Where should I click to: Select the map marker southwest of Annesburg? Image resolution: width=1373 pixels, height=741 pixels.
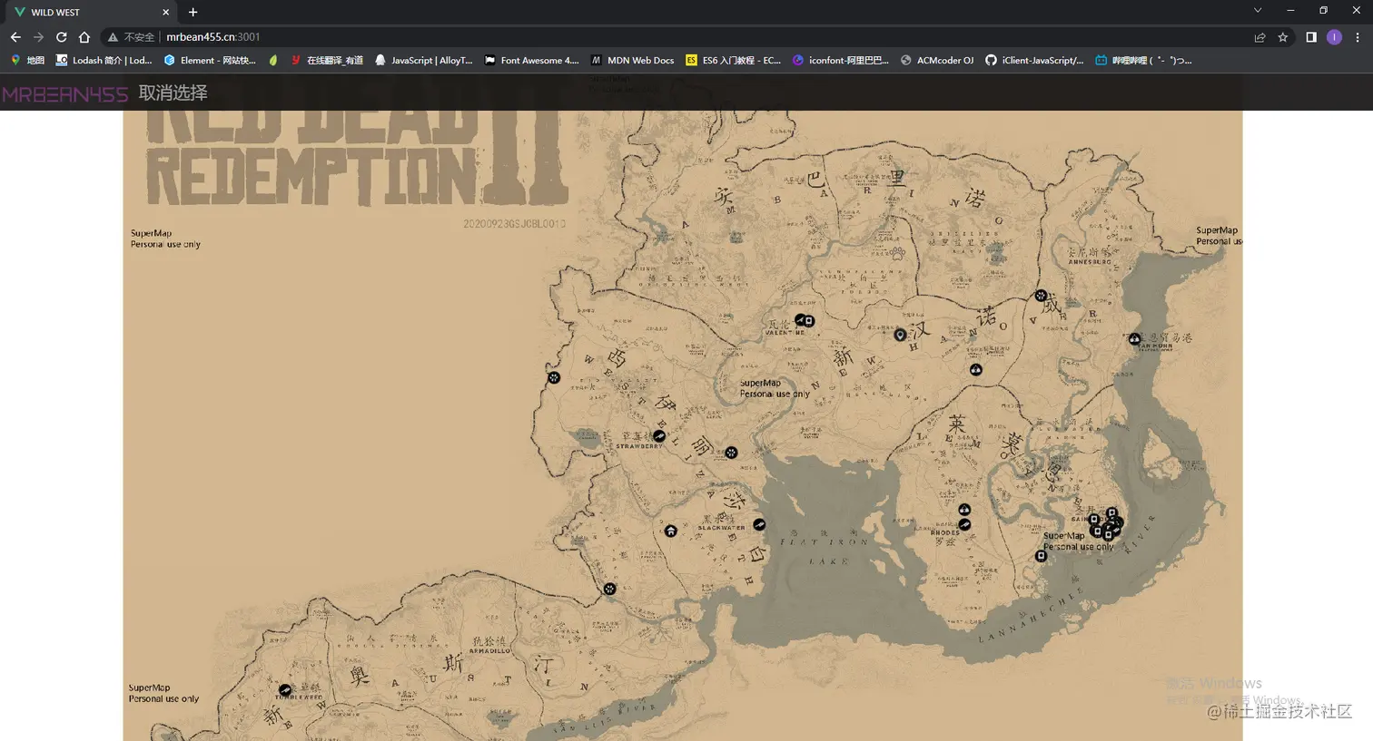pyautogui.click(x=1041, y=296)
